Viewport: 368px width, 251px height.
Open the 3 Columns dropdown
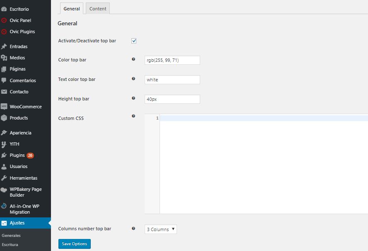point(161,229)
